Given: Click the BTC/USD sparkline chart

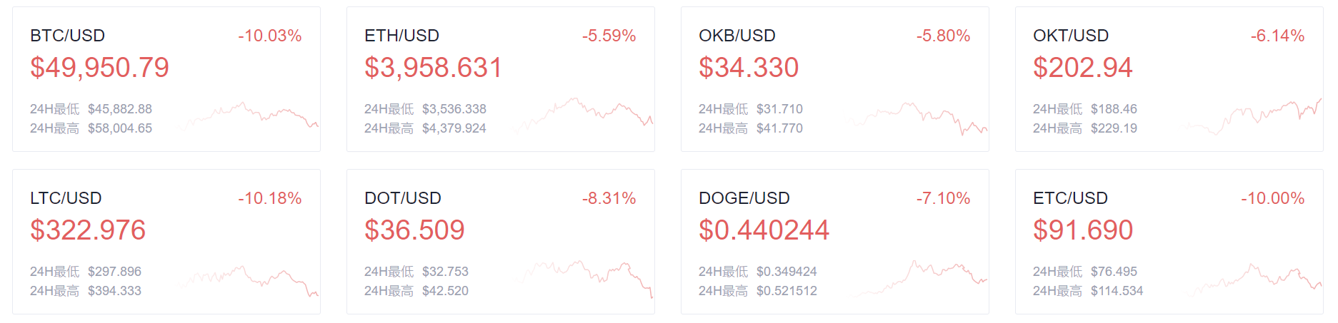Looking at the screenshot, I should pos(248,116).
